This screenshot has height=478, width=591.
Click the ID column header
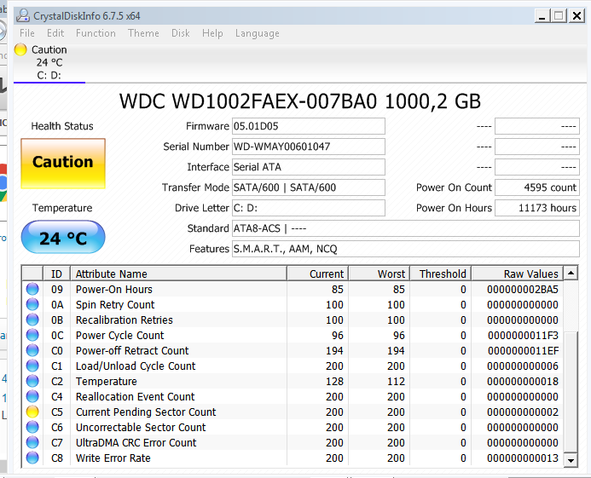[56, 274]
